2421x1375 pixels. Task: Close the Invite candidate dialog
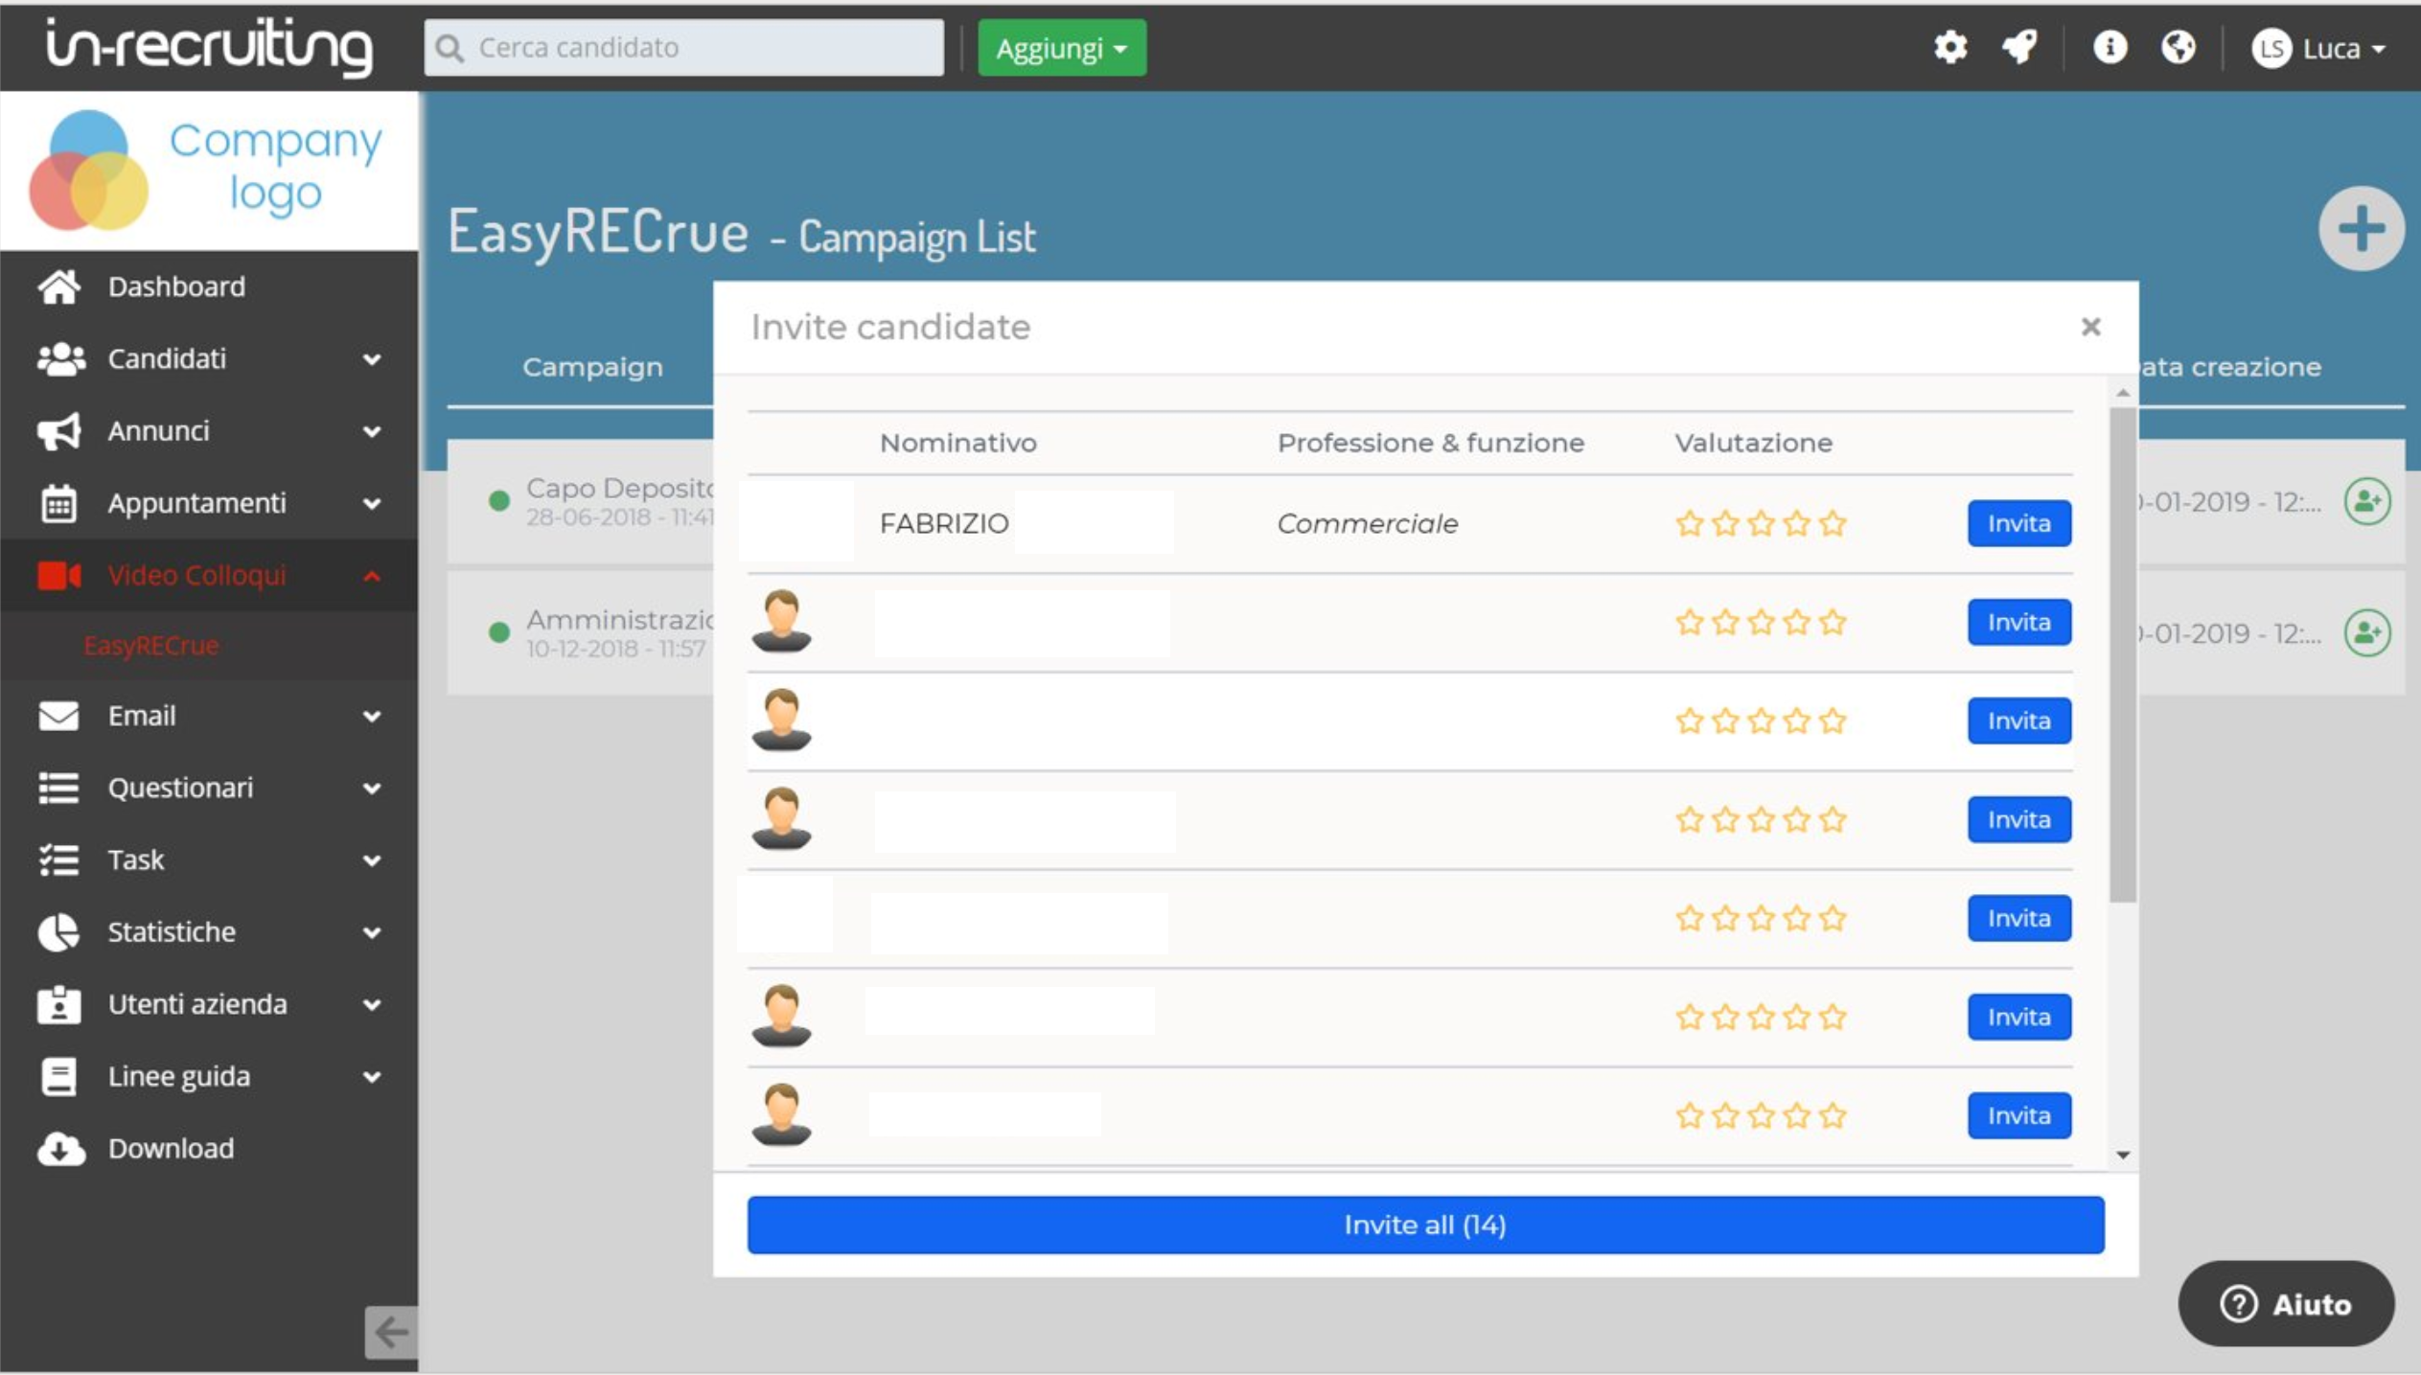[x=2090, y=327]
